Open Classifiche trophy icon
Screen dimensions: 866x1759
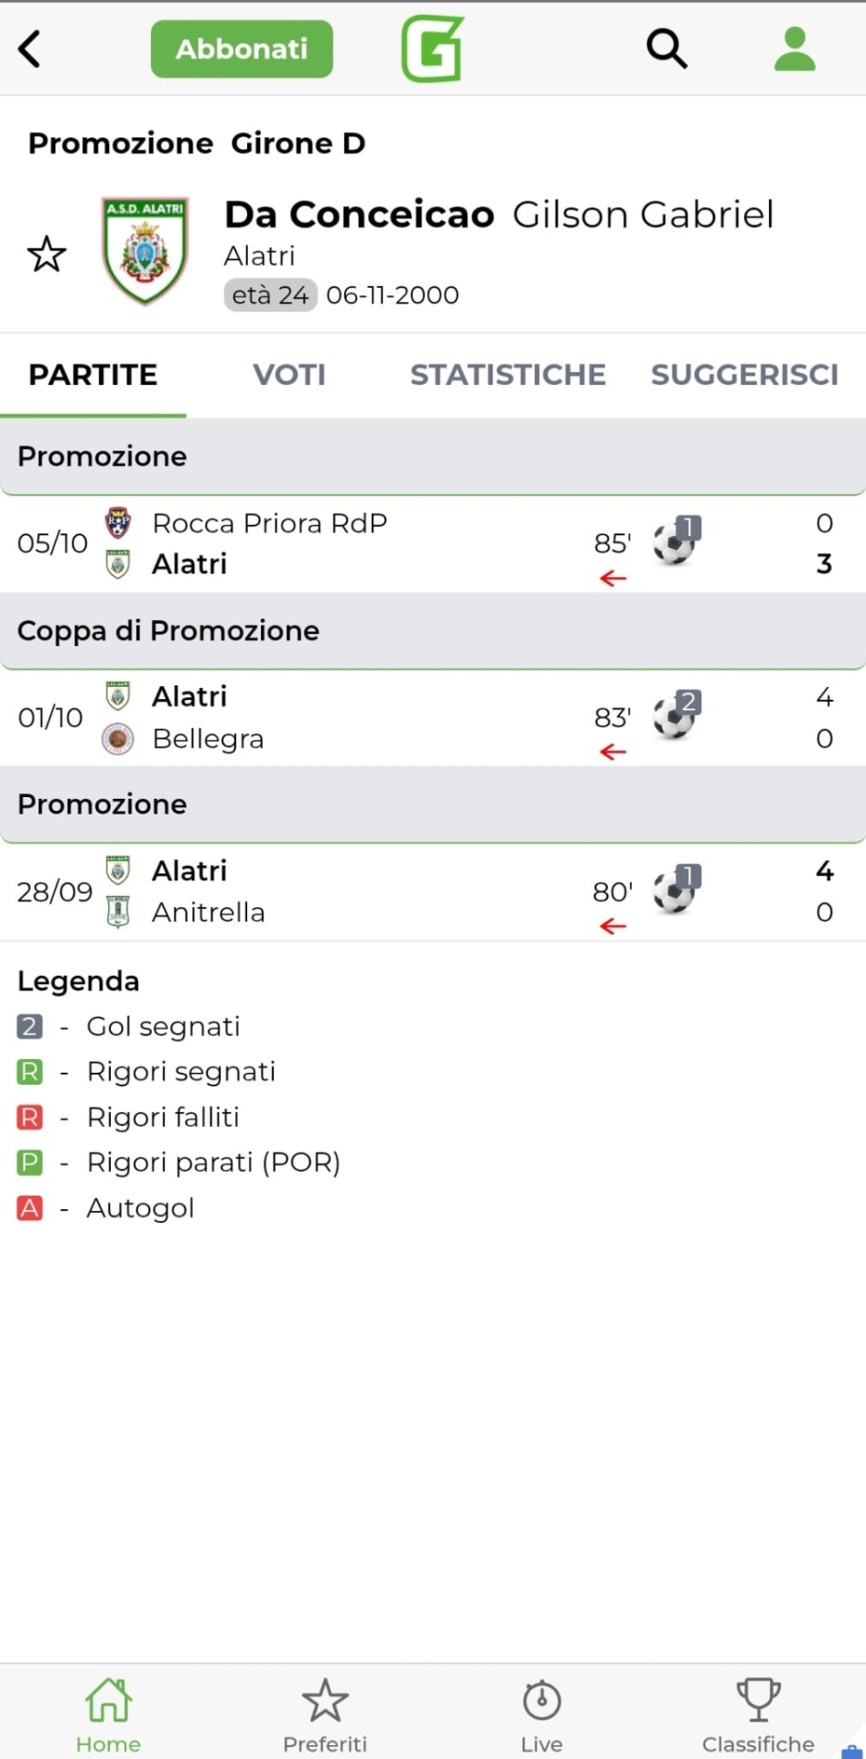pos(758,1711)
